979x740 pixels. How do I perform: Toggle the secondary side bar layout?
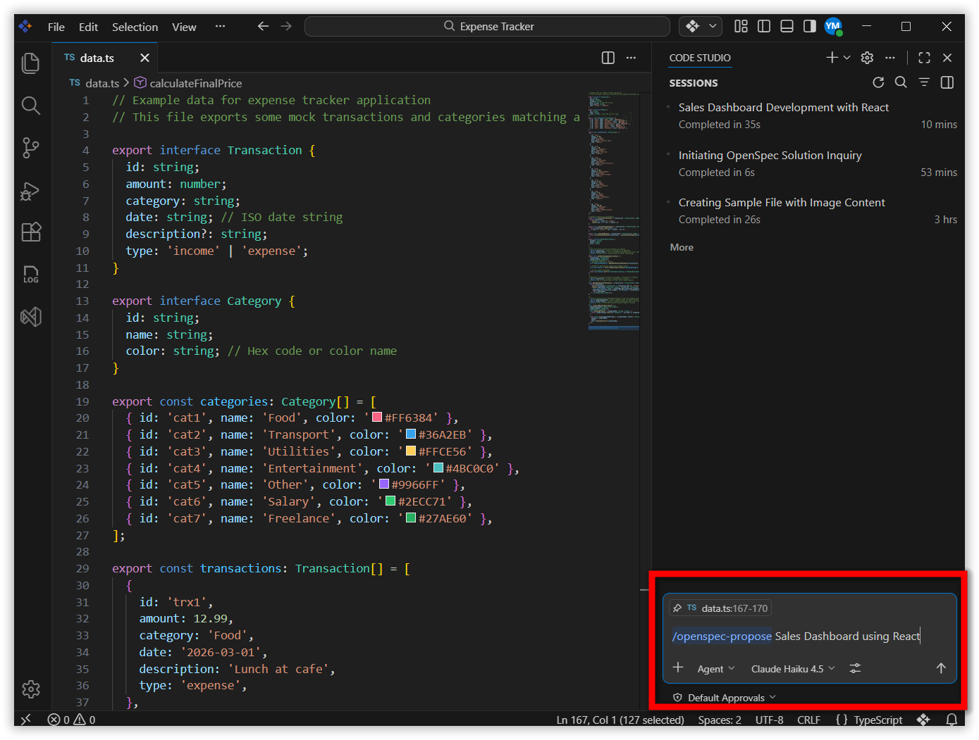tap(810, 26)
